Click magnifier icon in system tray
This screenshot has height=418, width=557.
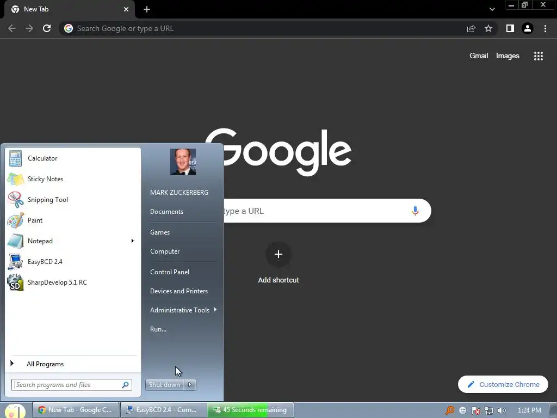click(450, 410)
